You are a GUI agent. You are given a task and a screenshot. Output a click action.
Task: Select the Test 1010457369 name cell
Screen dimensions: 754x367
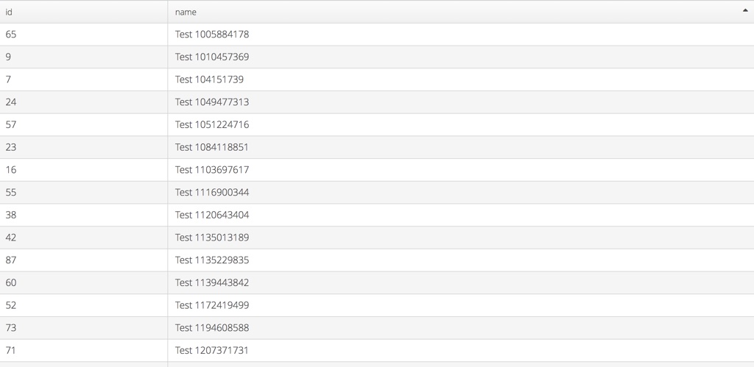(212, 57)
